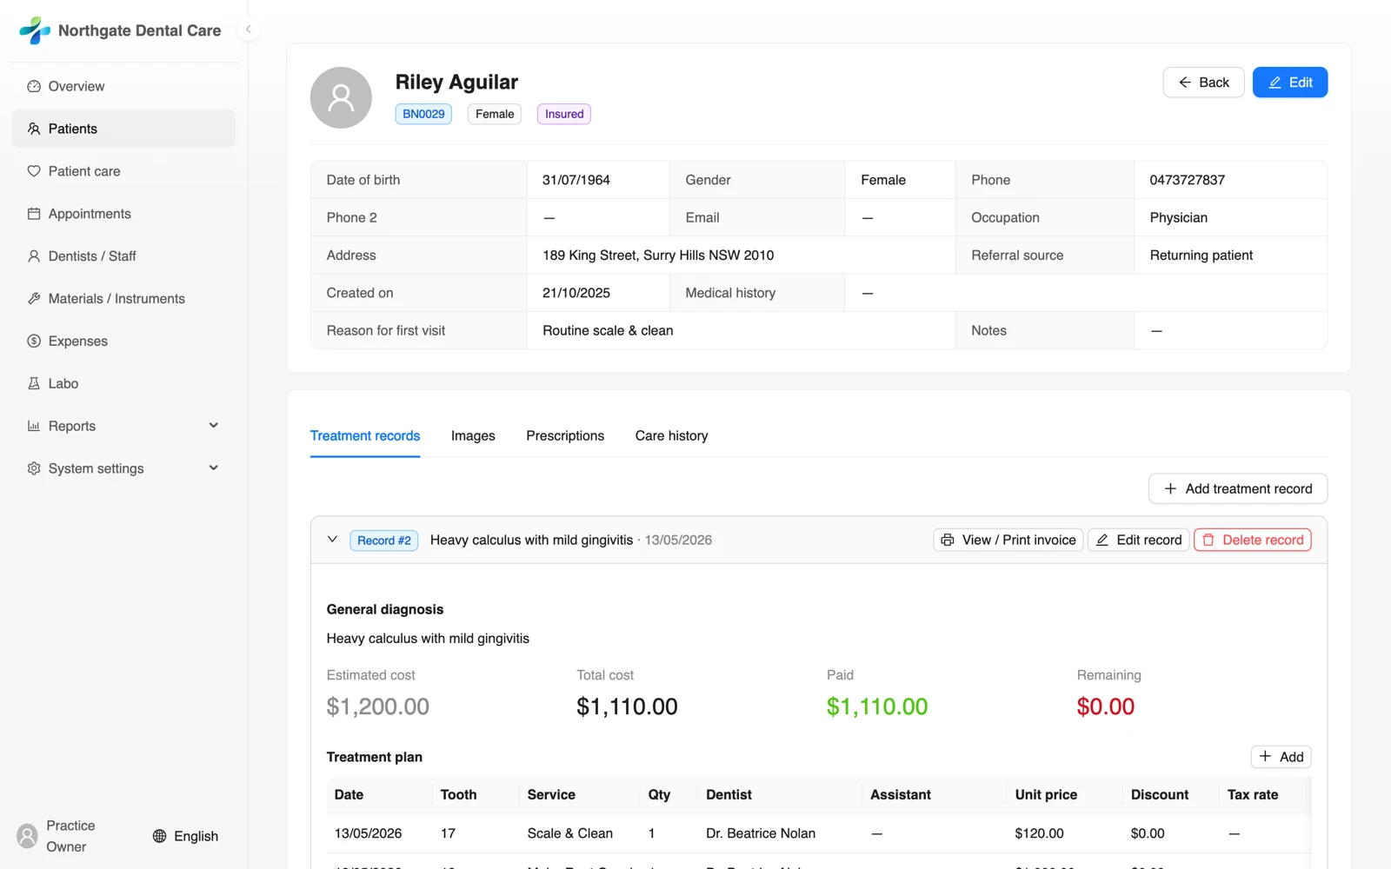Click the Female tag under the name

click(x=495, y=114)
